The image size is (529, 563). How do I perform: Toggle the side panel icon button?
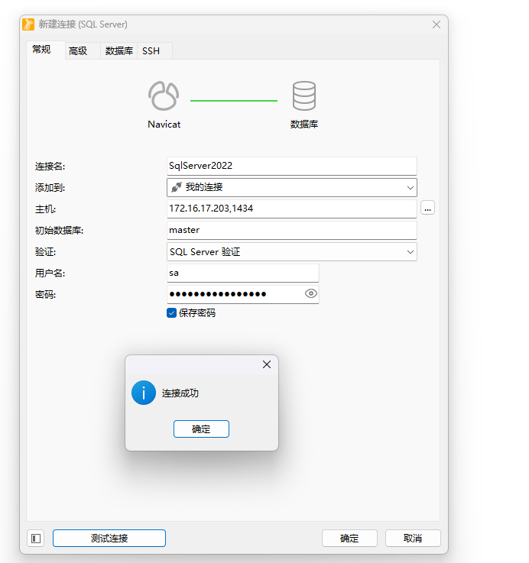click(36, 539)
